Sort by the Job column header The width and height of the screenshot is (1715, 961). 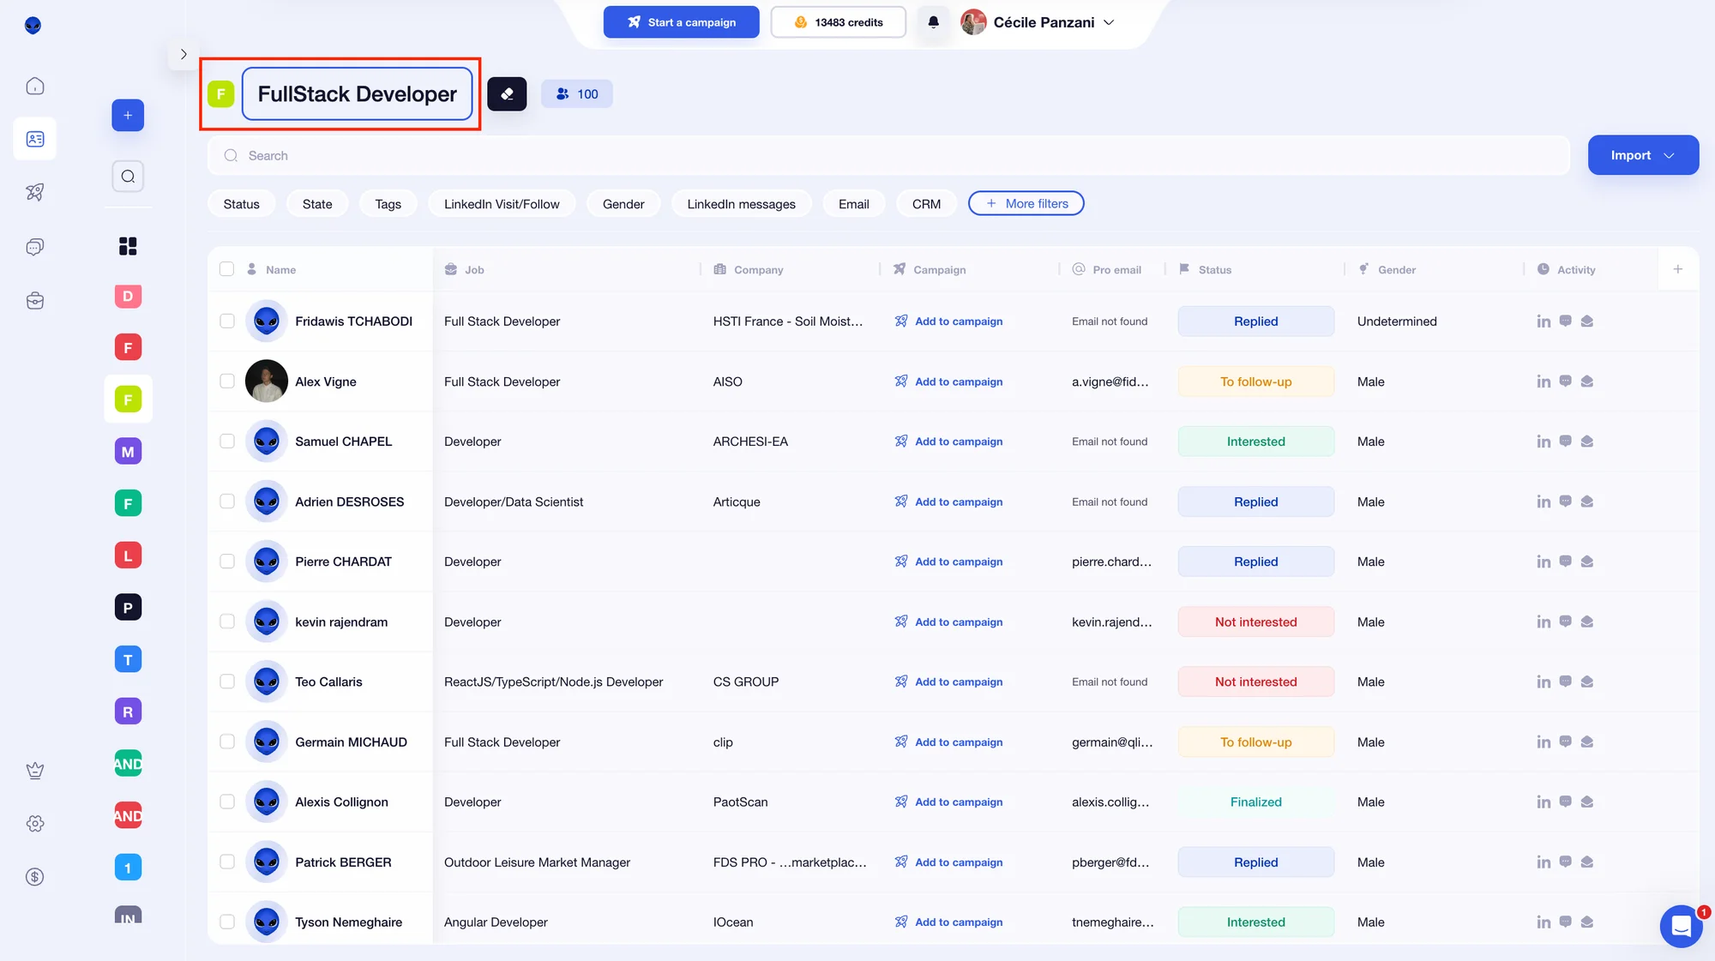tap(474, 270)
